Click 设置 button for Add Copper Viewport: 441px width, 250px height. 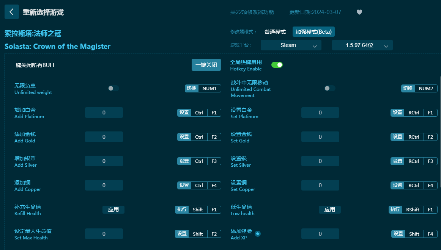click(184, 186)
